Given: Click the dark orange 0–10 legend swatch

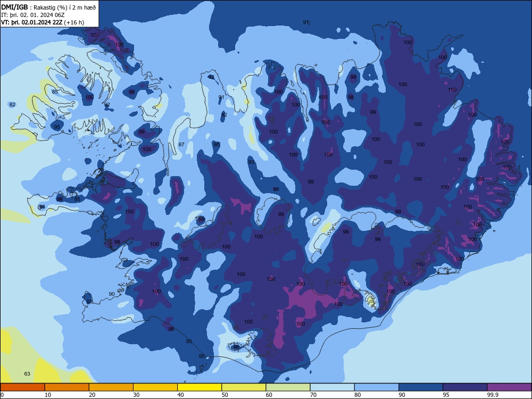Looking at the screenshot, I should [x=22, y=387].
